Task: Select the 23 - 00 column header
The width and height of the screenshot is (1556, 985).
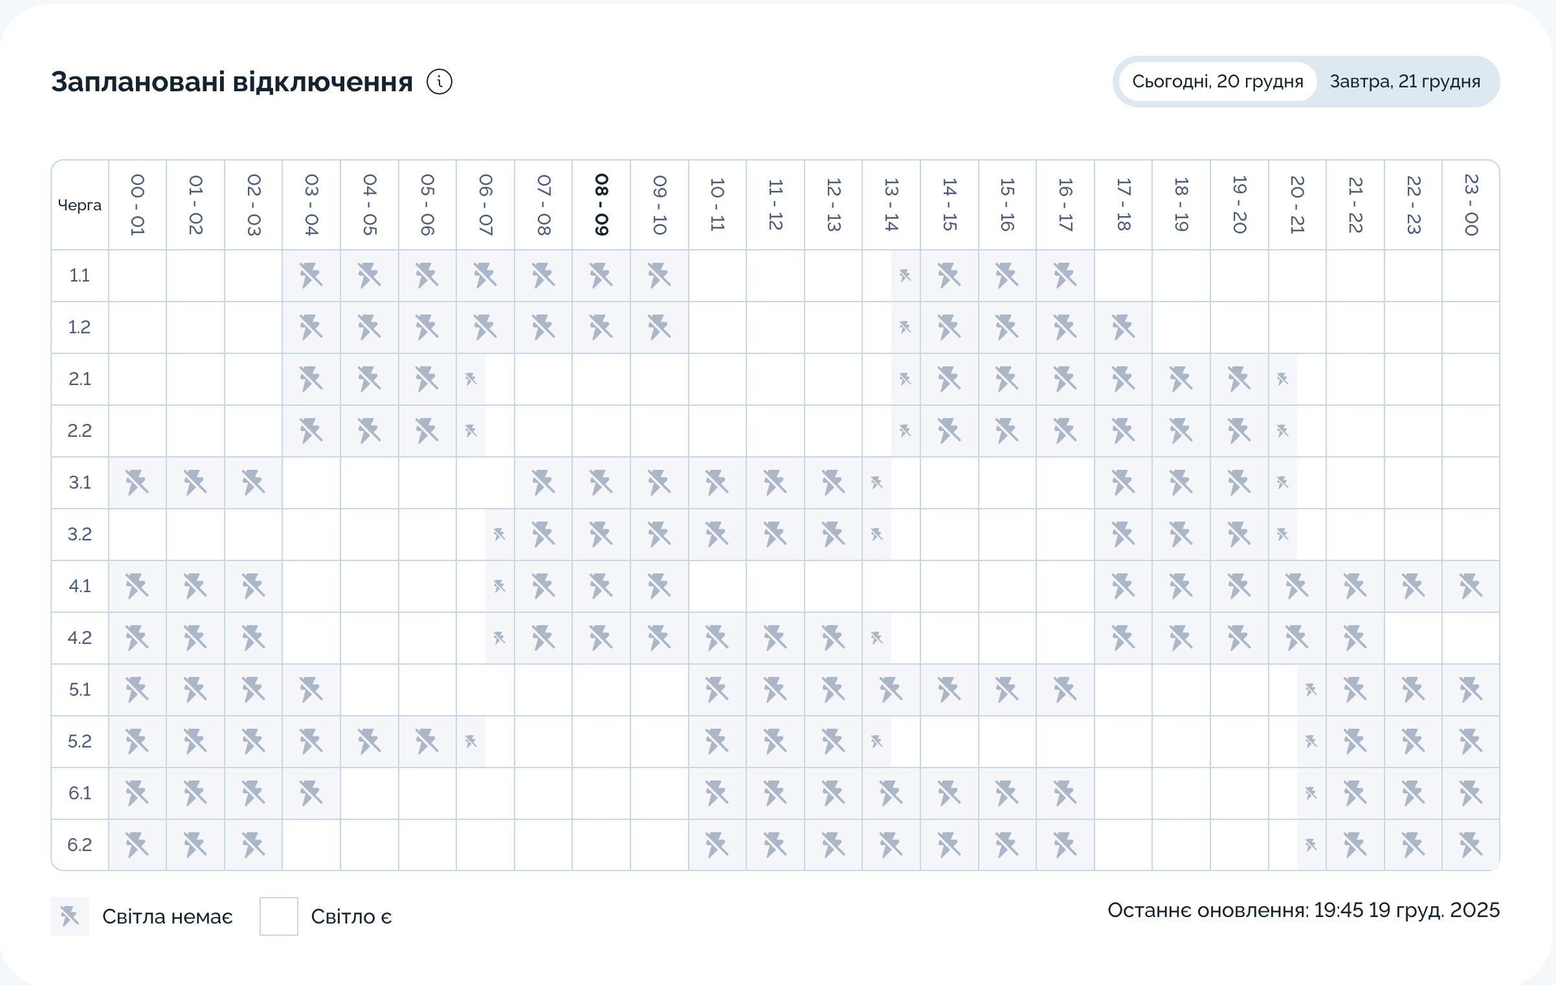Action: click(1471, 205)
